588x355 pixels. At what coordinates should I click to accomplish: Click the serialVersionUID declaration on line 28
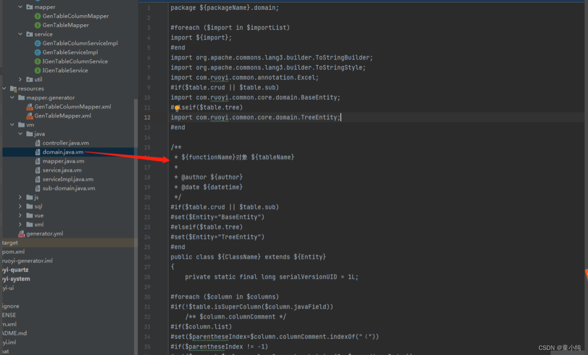[272, 277]
